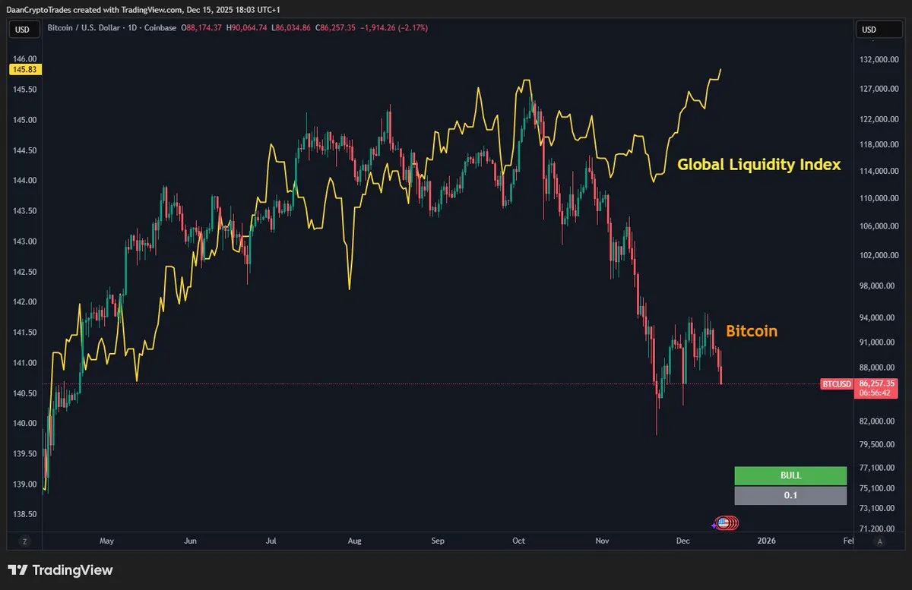The width and height of the screenshot is (912, 590).
Task: Click 140.00 on left price axis
Action: [x=24, y=424]
